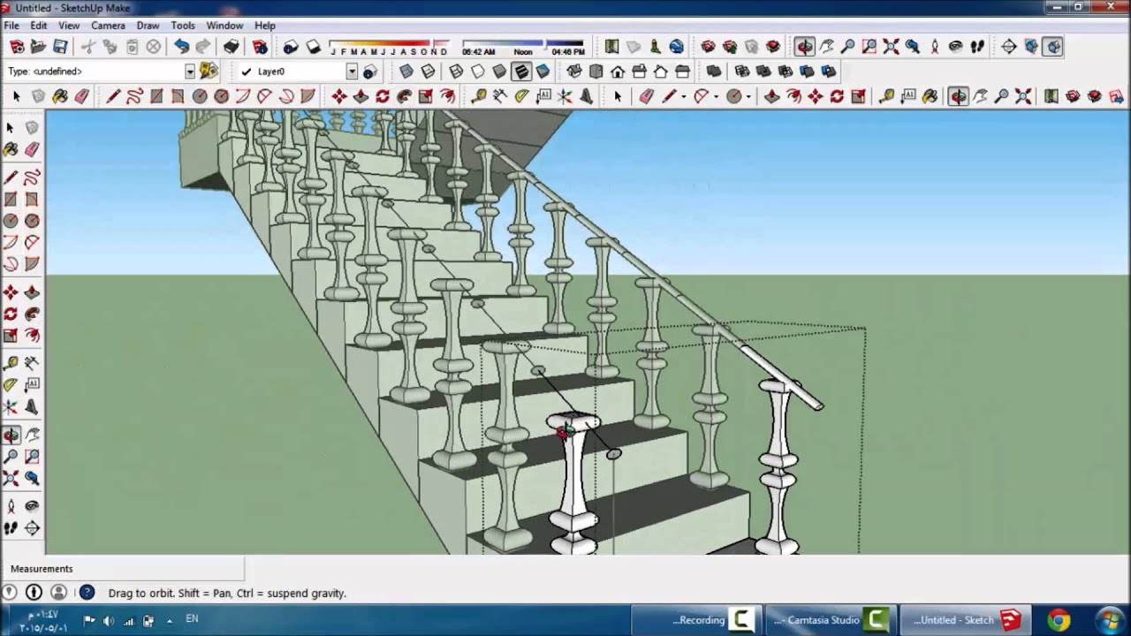Open the Layer Manager icon next to Layer0
The image size is (1131, 636).
click(369, 72)
